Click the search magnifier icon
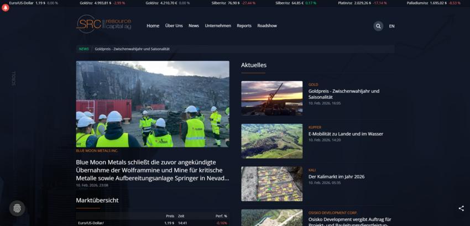470x226 pixels. [378, 26]
